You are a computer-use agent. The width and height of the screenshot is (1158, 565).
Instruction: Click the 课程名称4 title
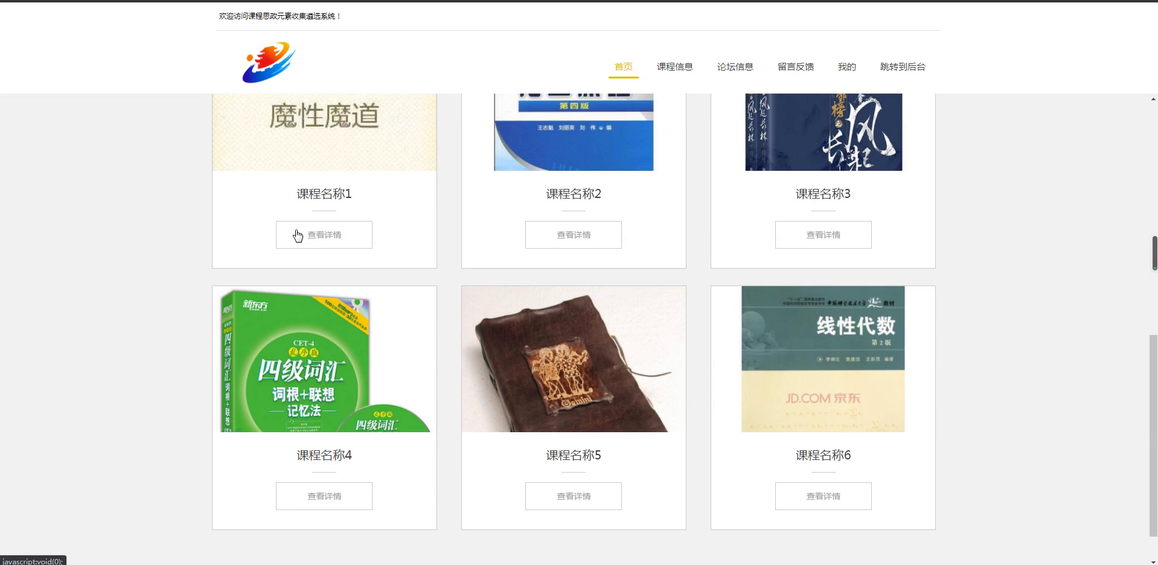[324, 455]
